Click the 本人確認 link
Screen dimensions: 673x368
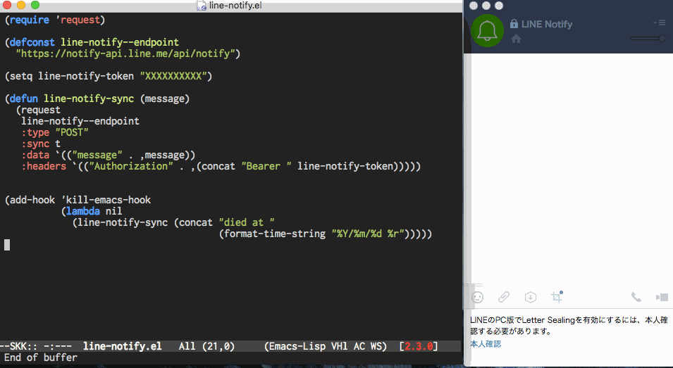pos(486,344)
